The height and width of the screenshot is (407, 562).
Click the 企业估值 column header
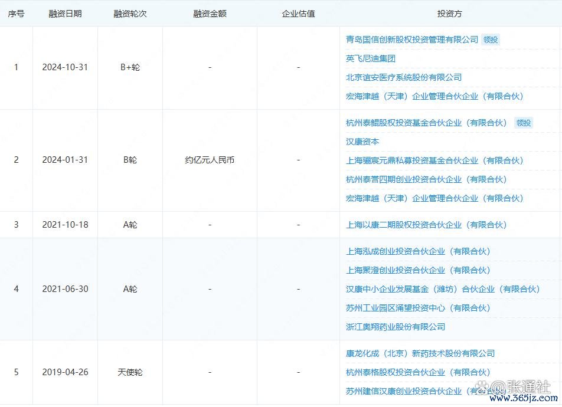point(298,14)
